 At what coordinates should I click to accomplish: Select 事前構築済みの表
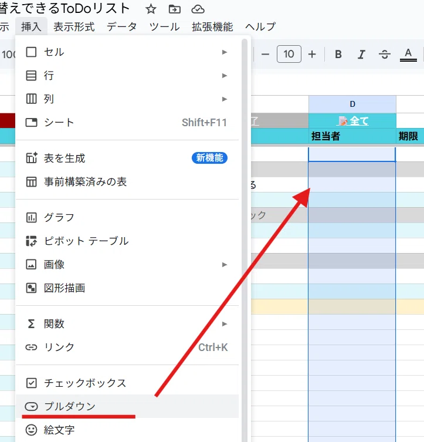(127, 182)
